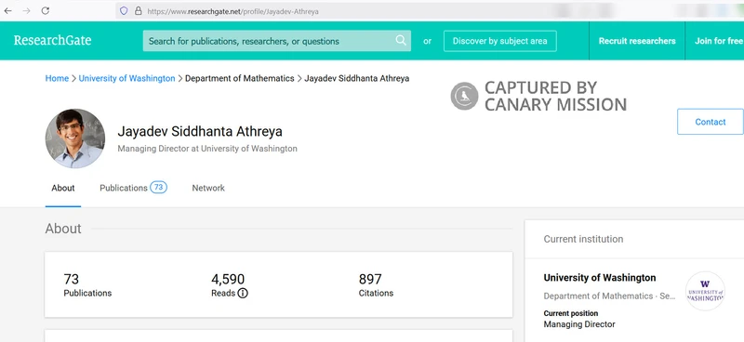
Task: Click the magnifier search icon
Action: (x=401, y=40)
